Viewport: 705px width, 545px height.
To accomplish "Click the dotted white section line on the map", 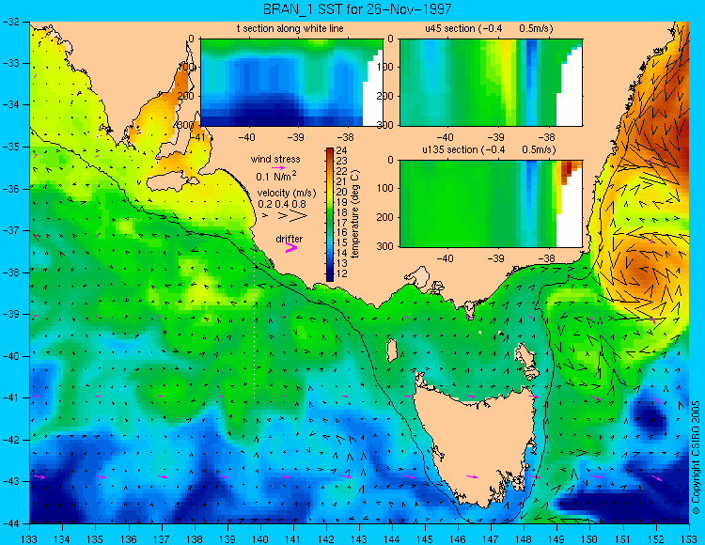I will pos(255,326).
